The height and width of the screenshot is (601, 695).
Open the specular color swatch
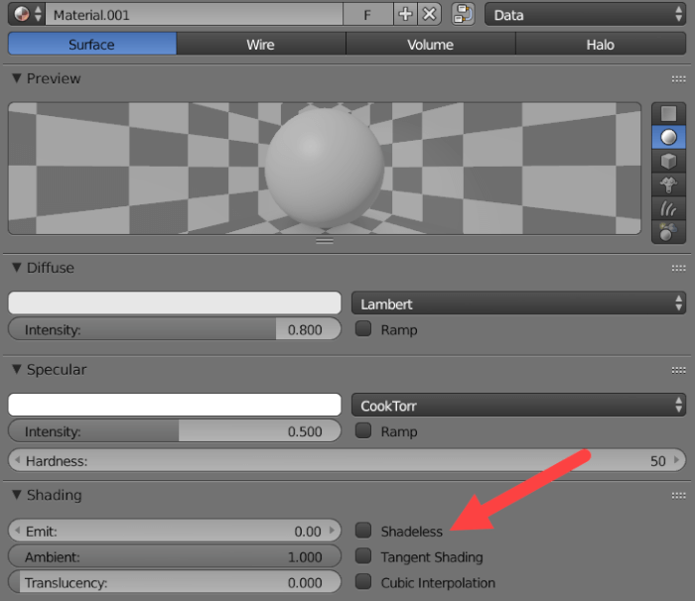click(x=175, y=405)
